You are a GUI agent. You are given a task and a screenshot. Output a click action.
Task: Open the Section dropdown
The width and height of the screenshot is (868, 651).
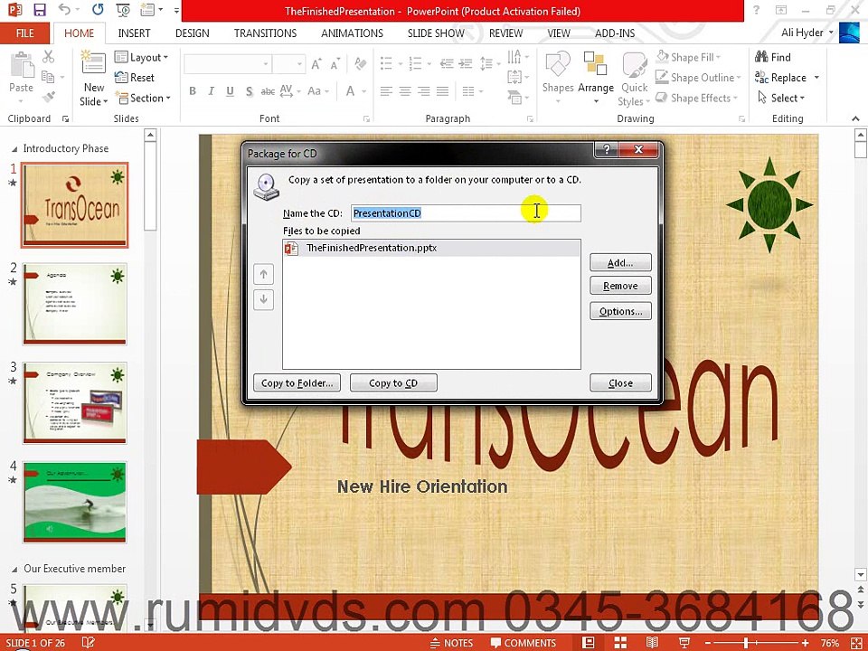pos(143,98)
